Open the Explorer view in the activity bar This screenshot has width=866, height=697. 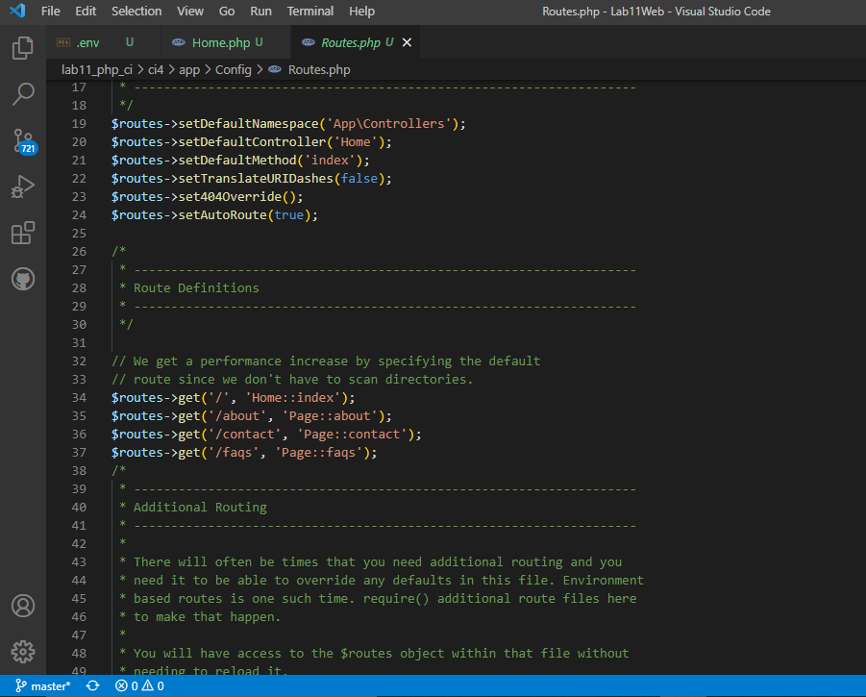(23, 47)
